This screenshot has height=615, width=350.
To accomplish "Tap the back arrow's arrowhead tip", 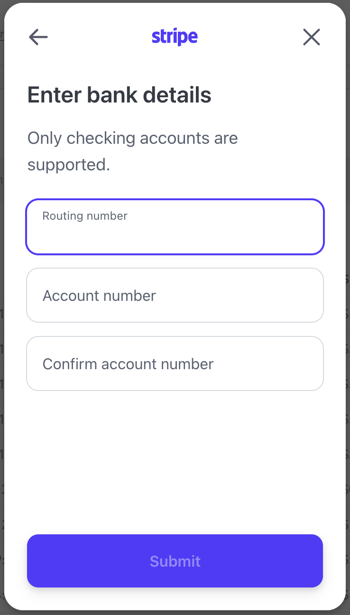I will pos(31,37).
